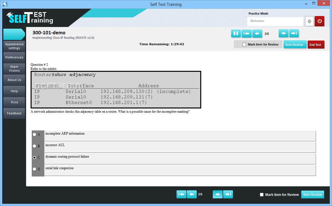Click the red power button
The image size is (332, 206).
pyautogui.click(x=319, y=21)
